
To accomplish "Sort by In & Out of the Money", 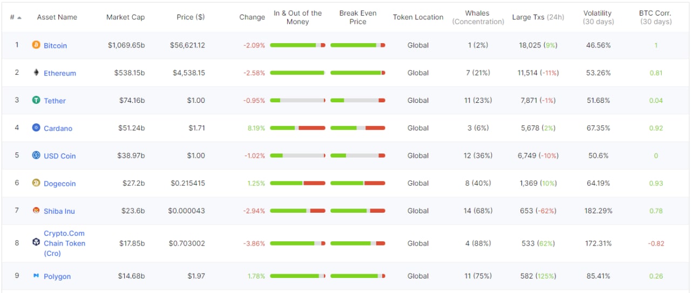I will point(297,17).
